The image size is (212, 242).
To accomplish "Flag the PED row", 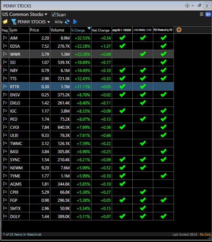I will pyautogui.click(x=5, y=119).
